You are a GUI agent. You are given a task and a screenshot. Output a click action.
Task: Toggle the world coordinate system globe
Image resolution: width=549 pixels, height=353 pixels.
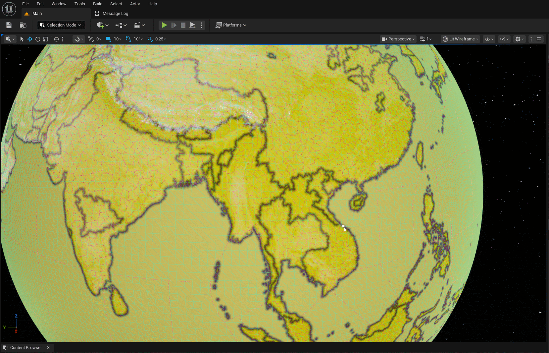click(x=57, y=39)
